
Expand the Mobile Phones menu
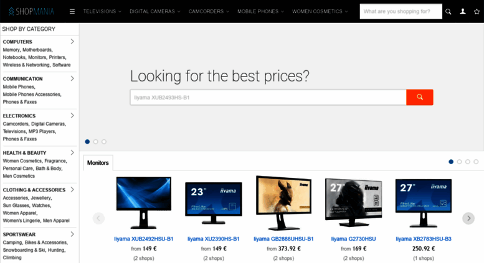(260, 11)
